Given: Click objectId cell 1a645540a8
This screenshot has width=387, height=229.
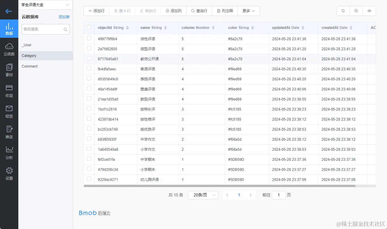Looking at the screenshot, I should pos(108,150).
